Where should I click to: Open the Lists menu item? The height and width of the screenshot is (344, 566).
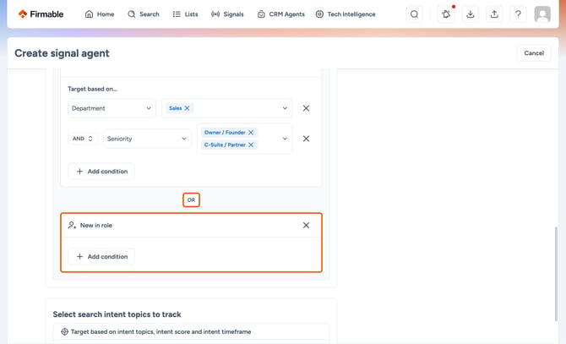(185, 14)
